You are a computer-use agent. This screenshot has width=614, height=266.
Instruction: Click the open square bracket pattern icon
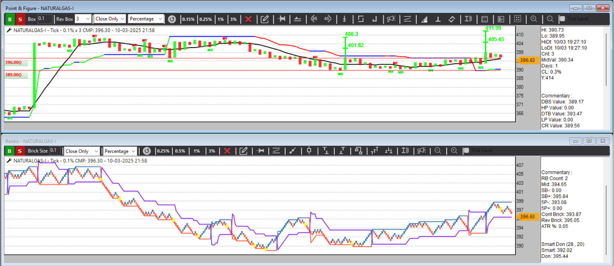[361, 19]
